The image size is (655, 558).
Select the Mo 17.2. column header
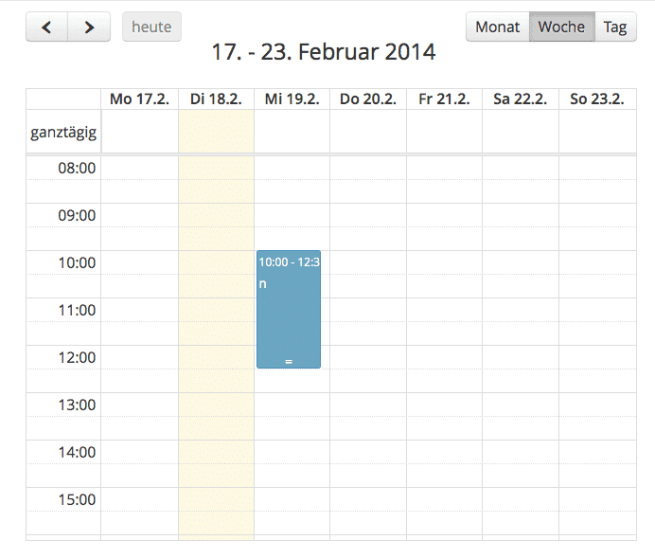coord(138,99)
